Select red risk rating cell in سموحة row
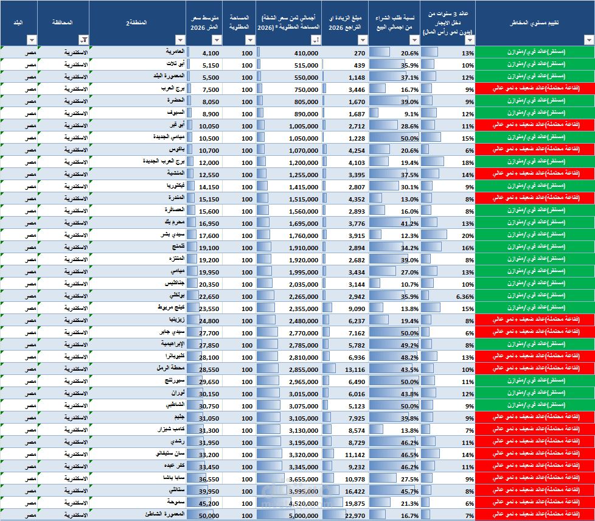Viewport: 595px width, 521px height. tap(535, 503)
